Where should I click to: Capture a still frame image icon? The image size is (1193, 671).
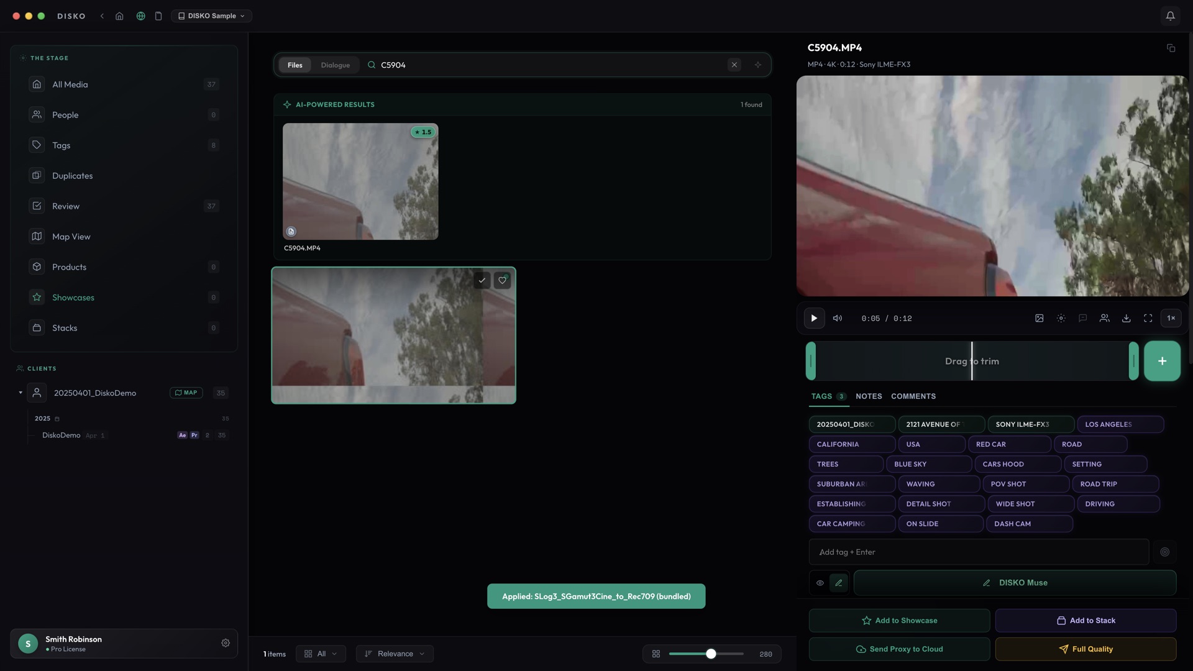1039,318
